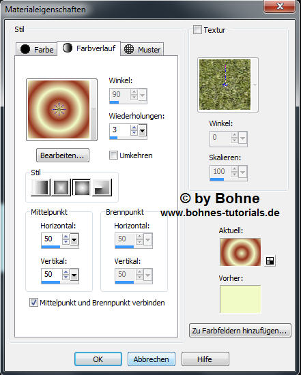Switch to the Farbe tab
The width and height of the screenshot is (301, 375).
(37, 49)
